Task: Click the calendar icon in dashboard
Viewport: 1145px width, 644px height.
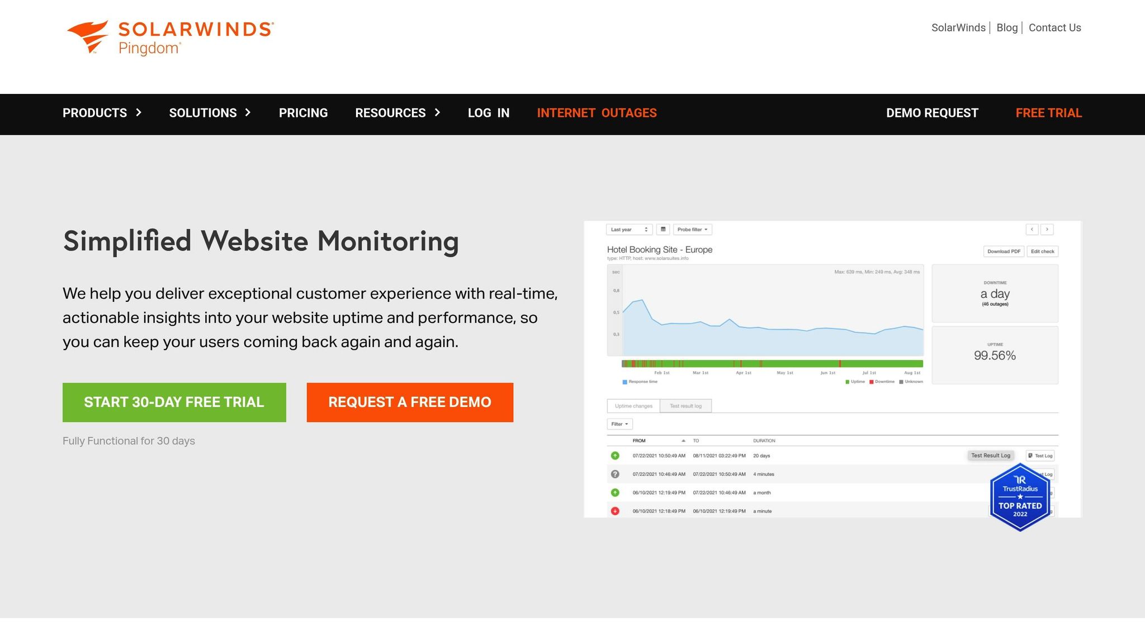Action: [663, 229]
